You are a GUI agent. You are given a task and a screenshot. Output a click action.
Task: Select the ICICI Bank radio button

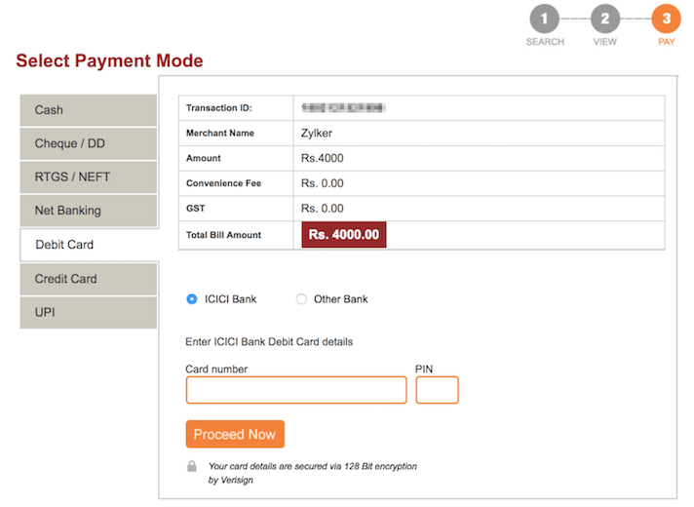[x=192, y=299]
